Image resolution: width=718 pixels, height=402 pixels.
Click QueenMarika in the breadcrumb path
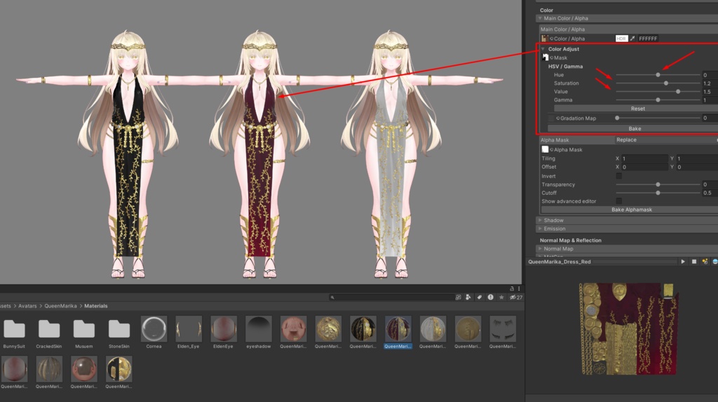pos(60,306)
